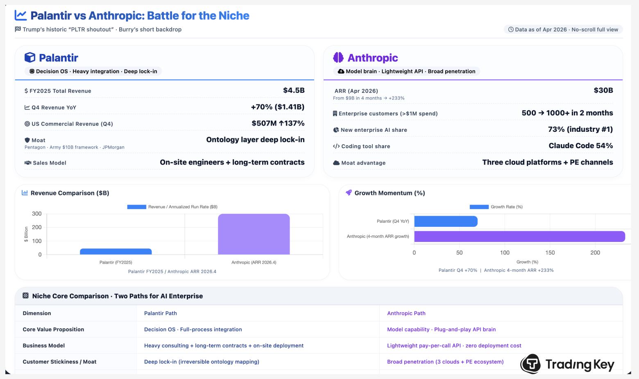Click the Anthropic brain logo icon
Image resolution: width=639 pixels, height=379 pixels.
338,58
